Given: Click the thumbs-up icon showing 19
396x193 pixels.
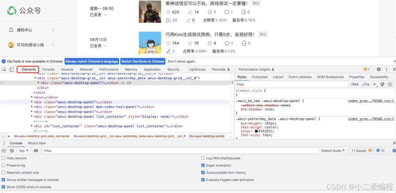Looking at the screenshot, I should [x=190, y=43].
